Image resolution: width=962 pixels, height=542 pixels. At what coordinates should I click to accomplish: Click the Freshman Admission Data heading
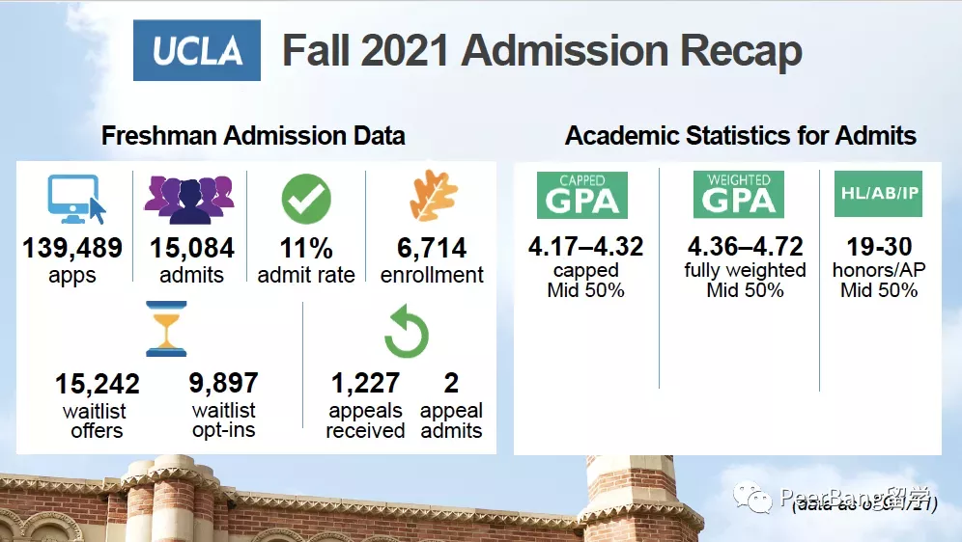point(253,135)
